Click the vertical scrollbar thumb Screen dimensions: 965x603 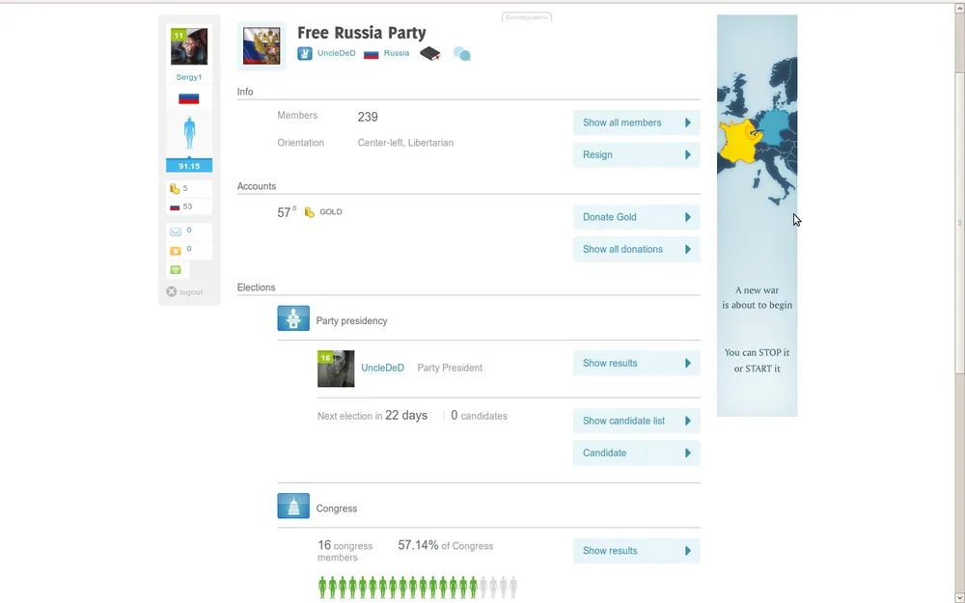(959, 223)
